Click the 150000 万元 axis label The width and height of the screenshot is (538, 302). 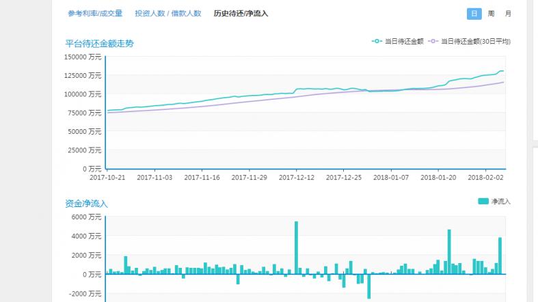point(83,57)
